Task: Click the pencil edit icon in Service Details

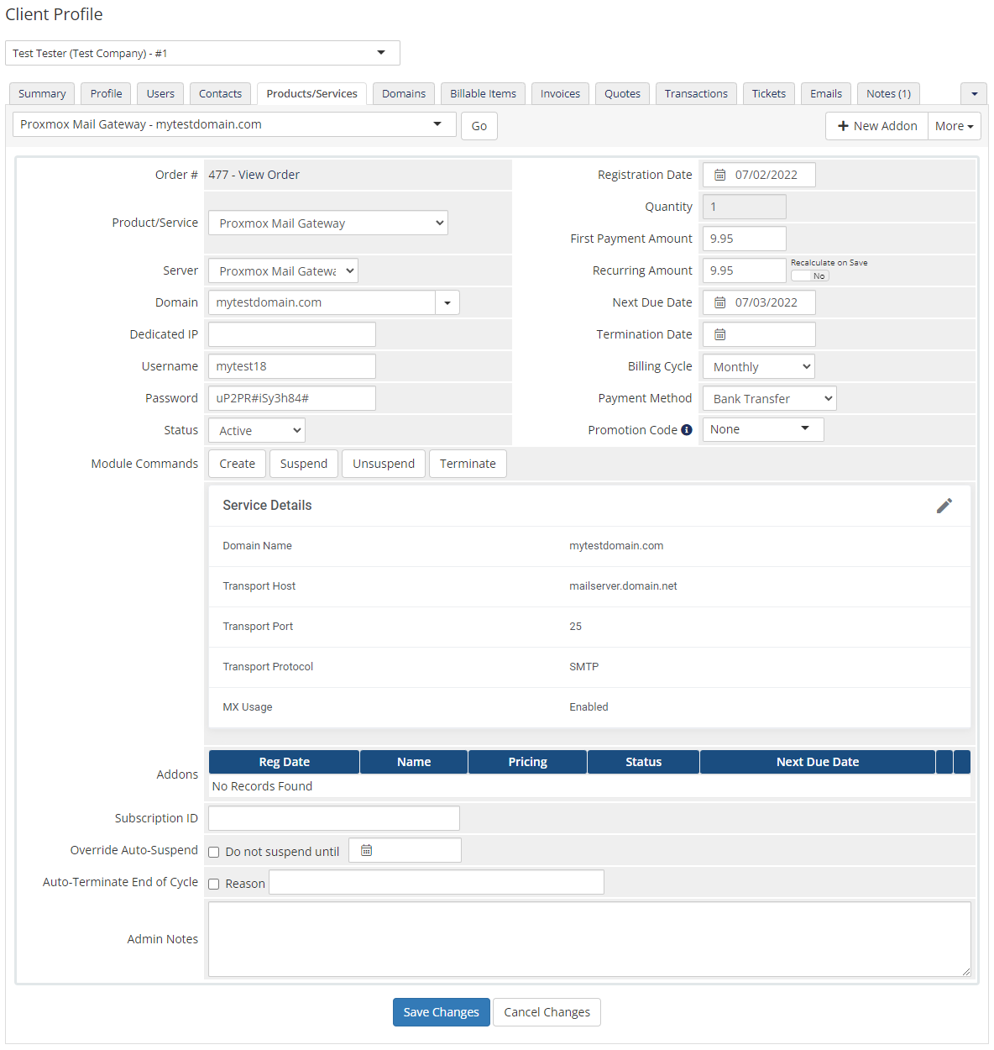Action: pyautogui.click(x=944, y=506)
